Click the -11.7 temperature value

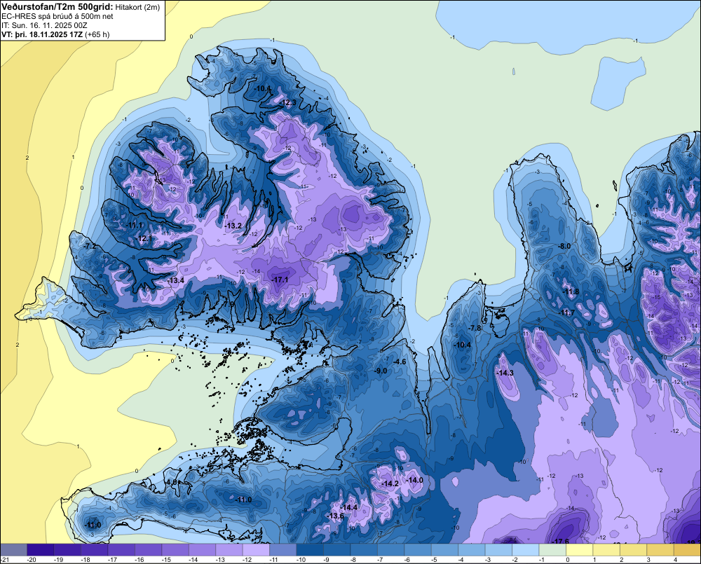(x=567, y=313)
